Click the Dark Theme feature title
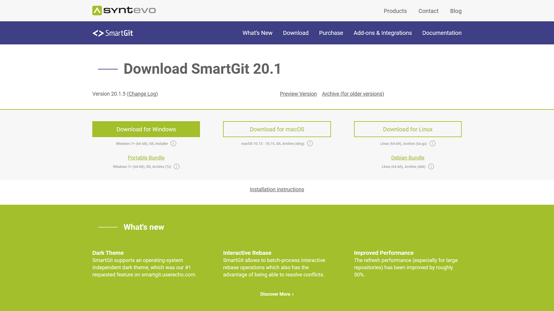The height and width of the screenshot is (311, 554). click(108, 253)
